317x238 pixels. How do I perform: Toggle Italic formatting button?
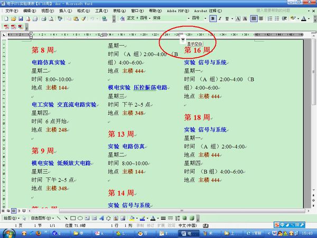coord(220,19)
